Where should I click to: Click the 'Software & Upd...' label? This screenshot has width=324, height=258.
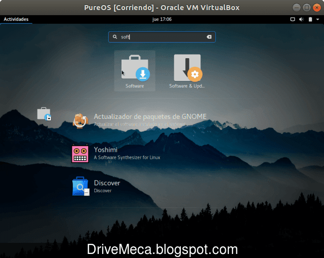[x=187, y=86]
